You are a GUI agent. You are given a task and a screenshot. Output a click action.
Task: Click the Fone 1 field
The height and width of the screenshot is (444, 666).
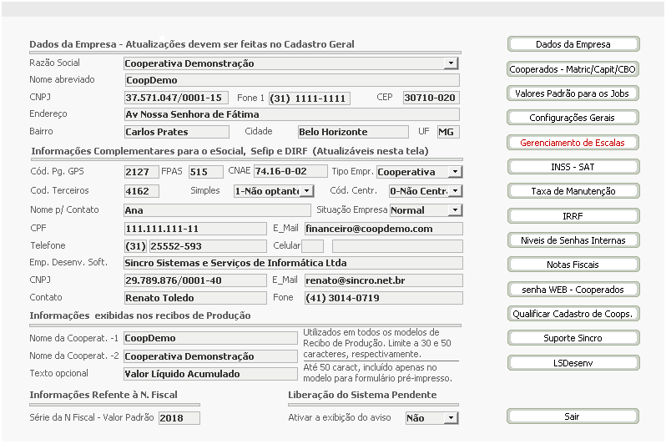pyautogui.click(x=310, y=98)
